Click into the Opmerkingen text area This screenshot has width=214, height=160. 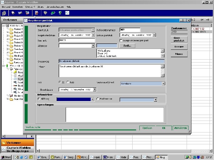click(x=115, y=115)
